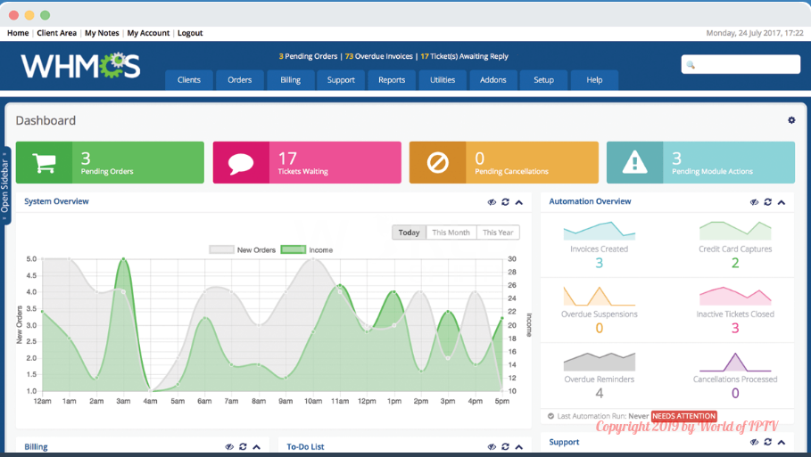Screen dimensions: 811x457
Task: Open dashboard settings gear icon
Action: pos(791,120)
